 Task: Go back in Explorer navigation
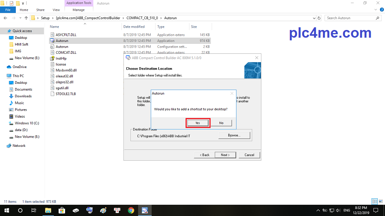(x=5, y=18)
